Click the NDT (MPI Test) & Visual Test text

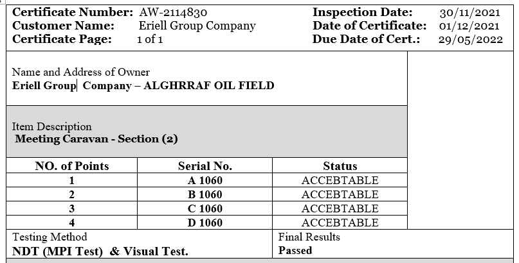[100, 251]
